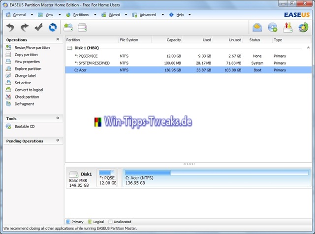Refresh disks with the blue circular arrows
The width and height of the screenshot is (315, 234).
53,27
